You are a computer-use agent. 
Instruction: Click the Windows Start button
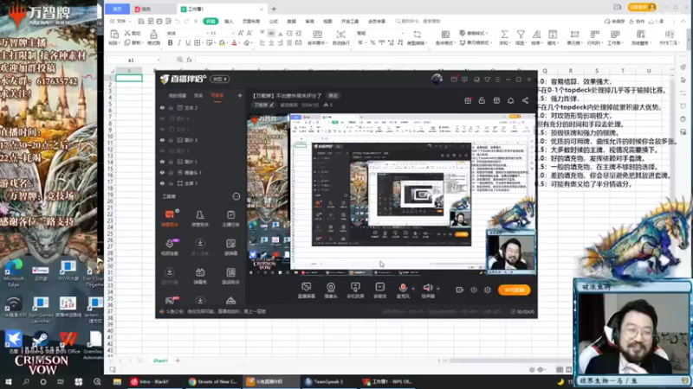point(9,381)
